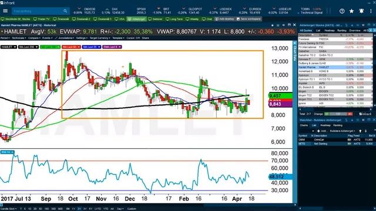Click Custom range button

(132, 209)
